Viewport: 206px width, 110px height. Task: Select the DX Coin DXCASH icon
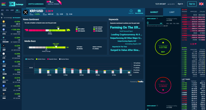[x=4, y=37]
